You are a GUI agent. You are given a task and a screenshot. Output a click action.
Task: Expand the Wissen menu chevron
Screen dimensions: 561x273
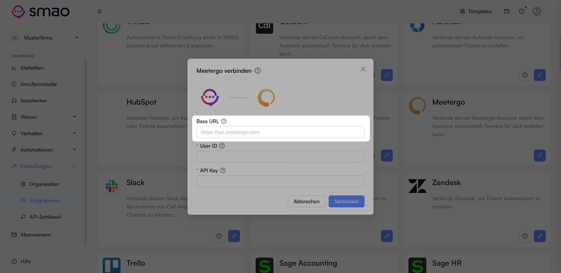point(74,117)
